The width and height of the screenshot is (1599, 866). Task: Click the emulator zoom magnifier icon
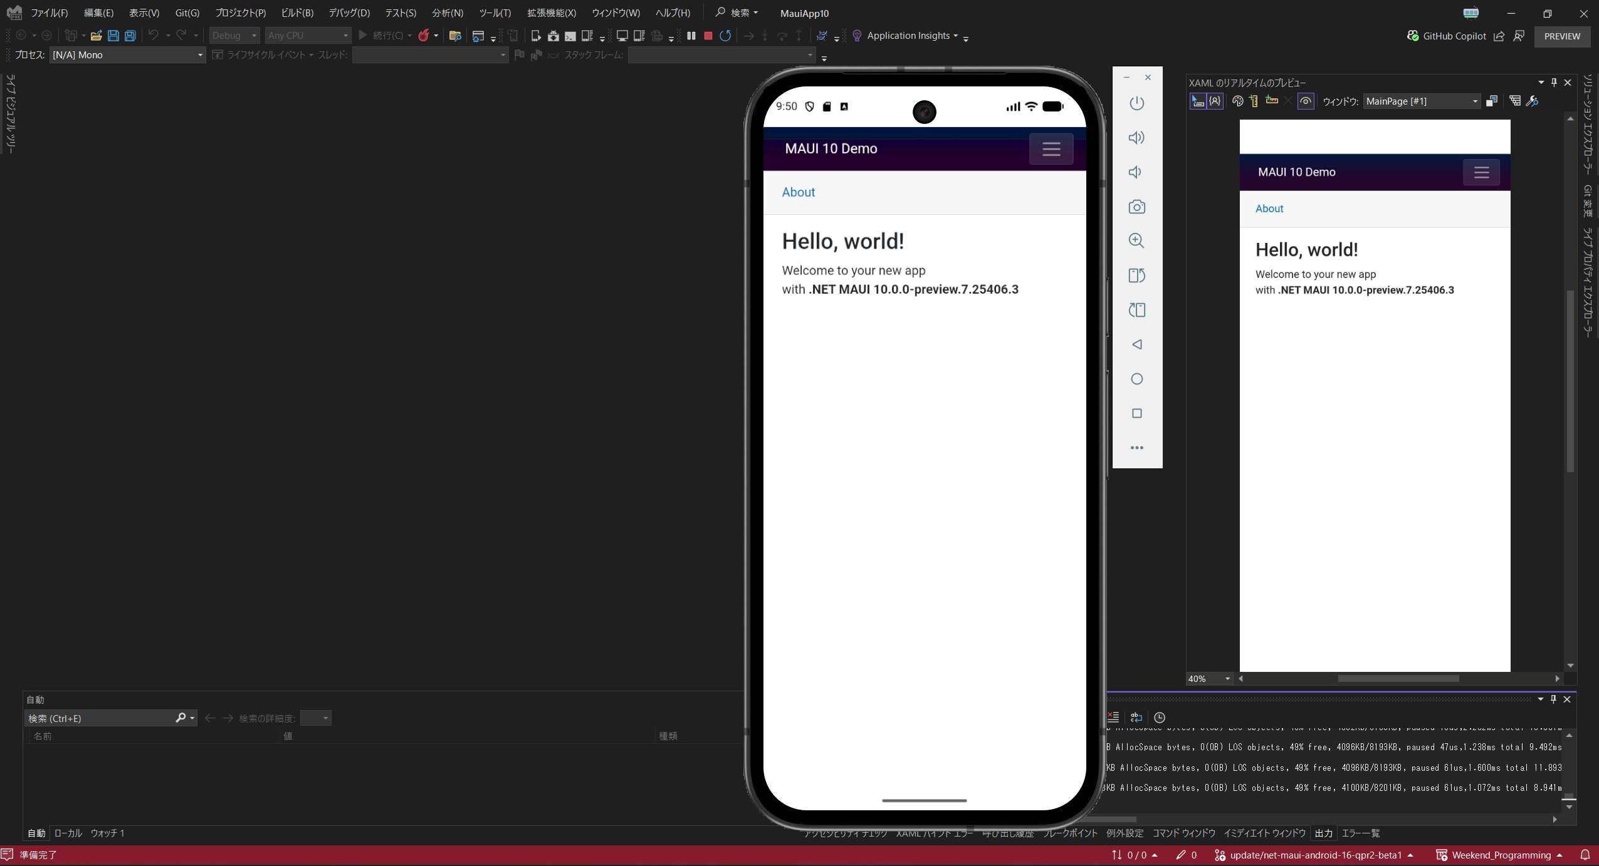click(1136, 241)
